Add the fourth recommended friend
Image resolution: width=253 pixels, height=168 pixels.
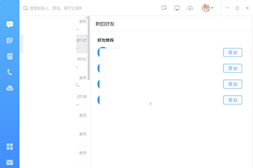click(232, 100)
